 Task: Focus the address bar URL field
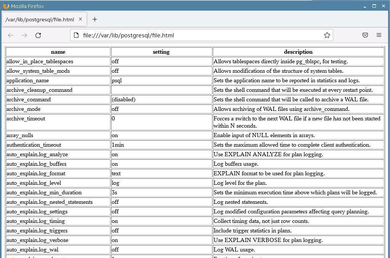pyautogui.click(x=198, y=35)
